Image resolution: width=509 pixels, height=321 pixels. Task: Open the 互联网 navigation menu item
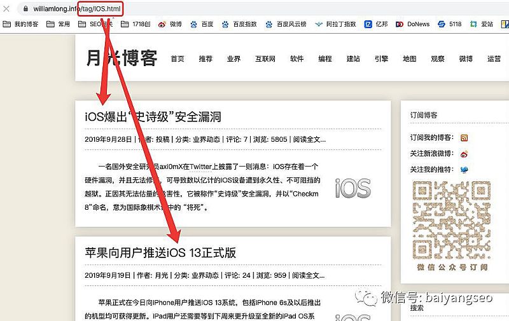(265, 58)
